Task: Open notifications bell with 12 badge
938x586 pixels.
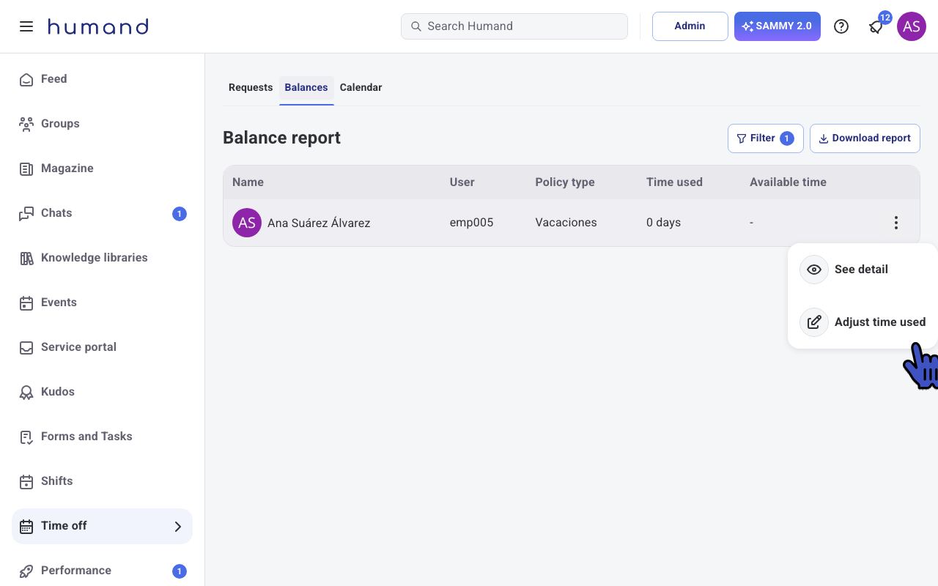Action: pyautogui.click(x=876, y=26)
